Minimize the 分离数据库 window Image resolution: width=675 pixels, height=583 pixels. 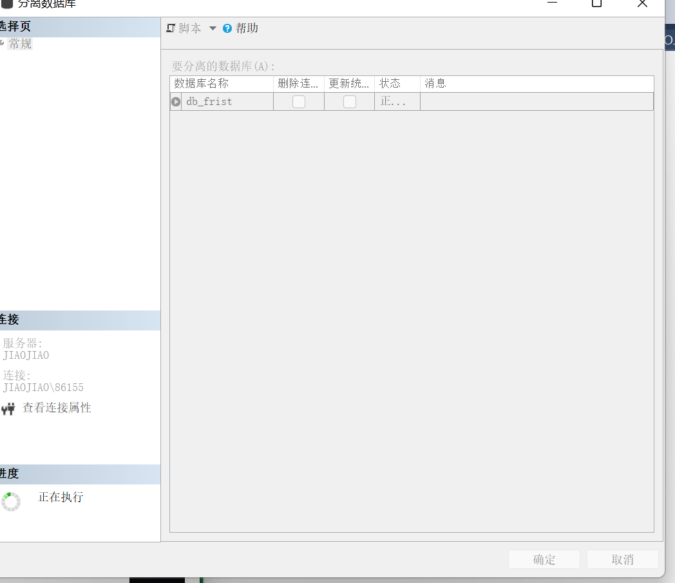553,3
